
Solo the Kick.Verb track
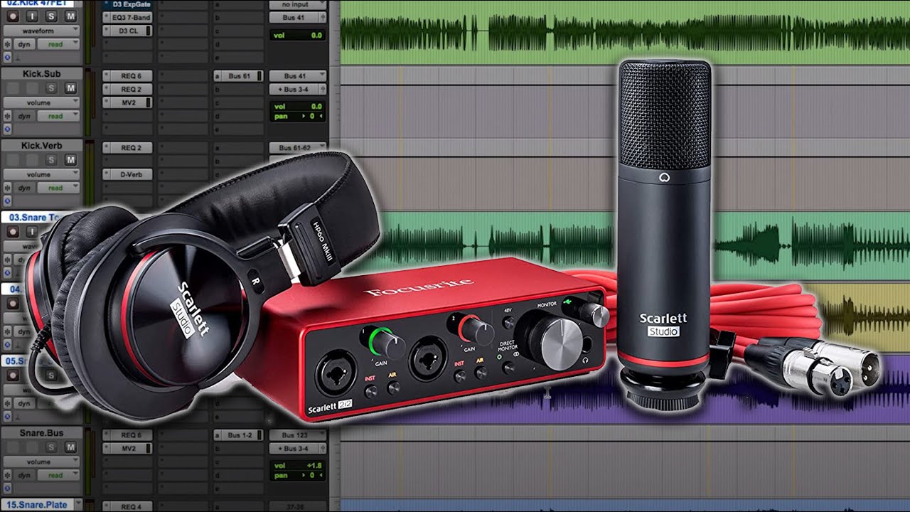(x=51, y=160)
